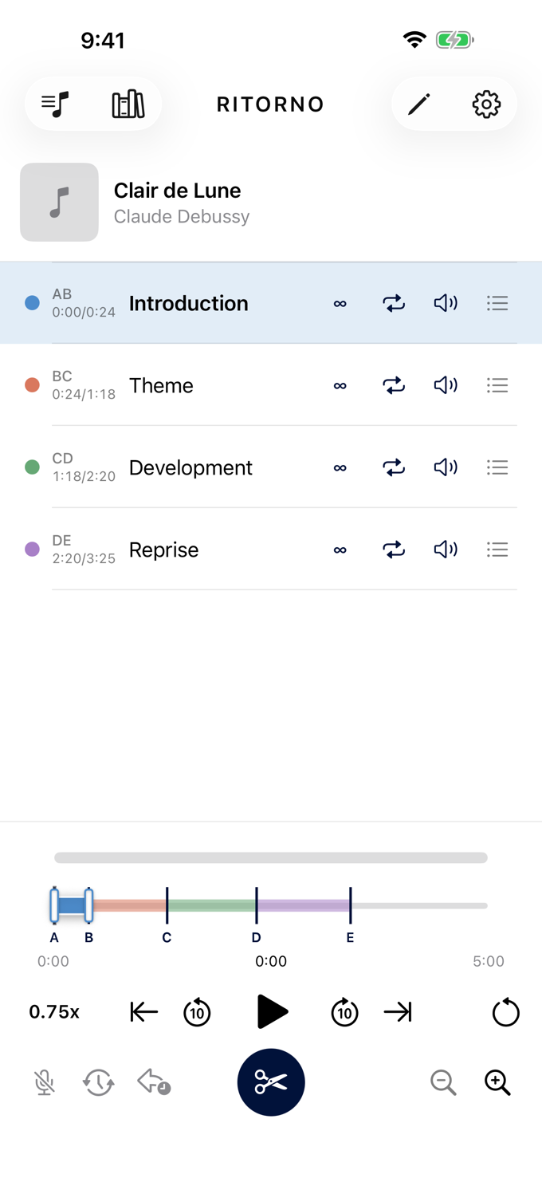Tap the green dot beside Development
The height and width of the screenshot is (1178, 542).
pos(32,467)
